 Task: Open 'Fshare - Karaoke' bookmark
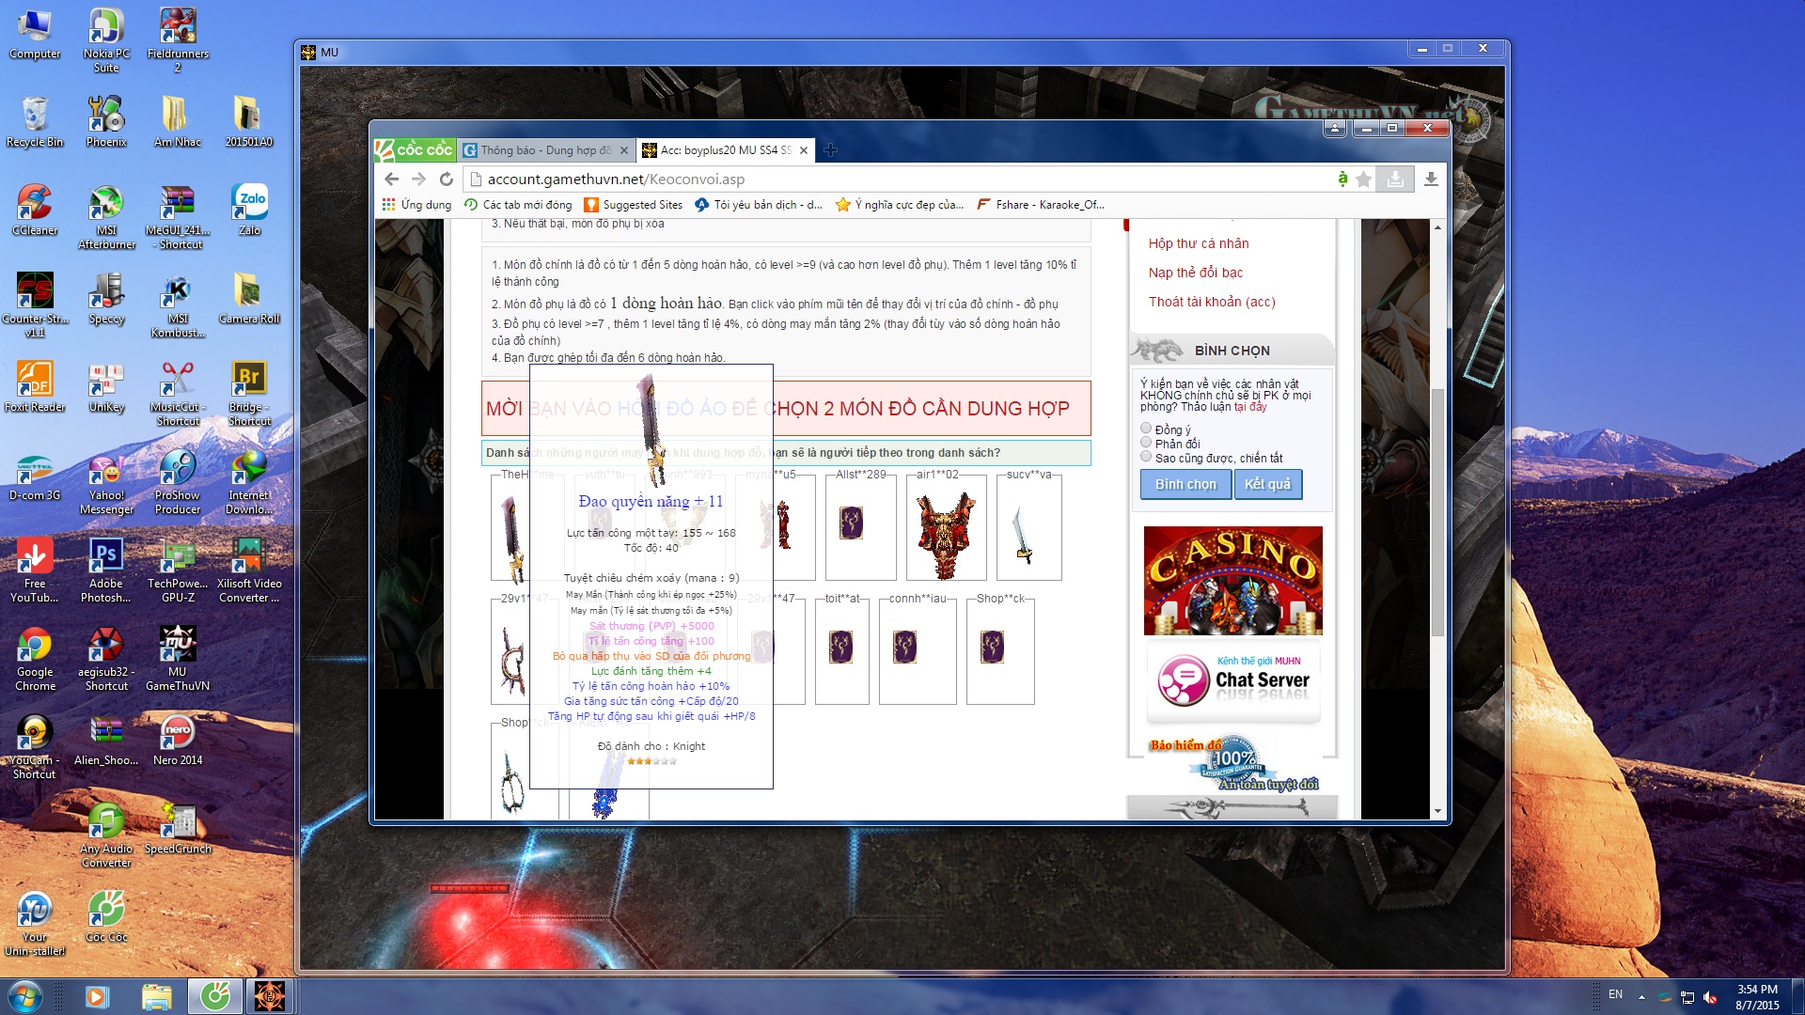(1041, 204)
